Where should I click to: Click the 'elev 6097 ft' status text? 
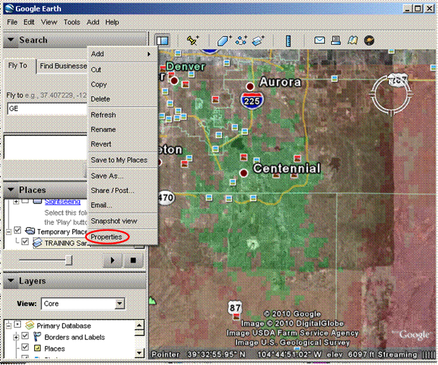pos(351,354)
